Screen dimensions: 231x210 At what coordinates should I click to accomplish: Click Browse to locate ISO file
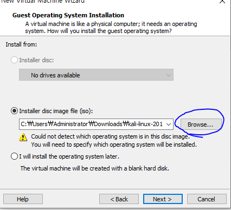coord(201,124)
